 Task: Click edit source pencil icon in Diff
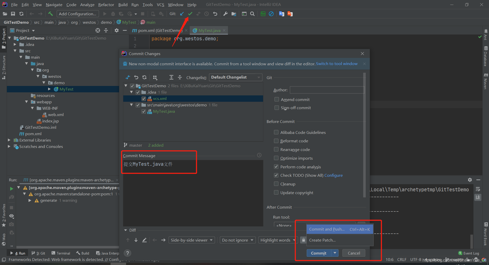click(x=144, y=240)
